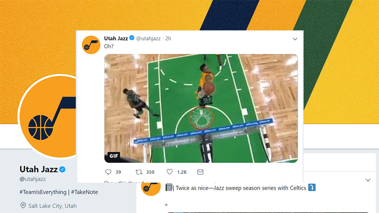Image resolution: width=379 pixels, height=213 pixels.
Task: Click the reply speech bubble icon
Action: pos(108,172)
